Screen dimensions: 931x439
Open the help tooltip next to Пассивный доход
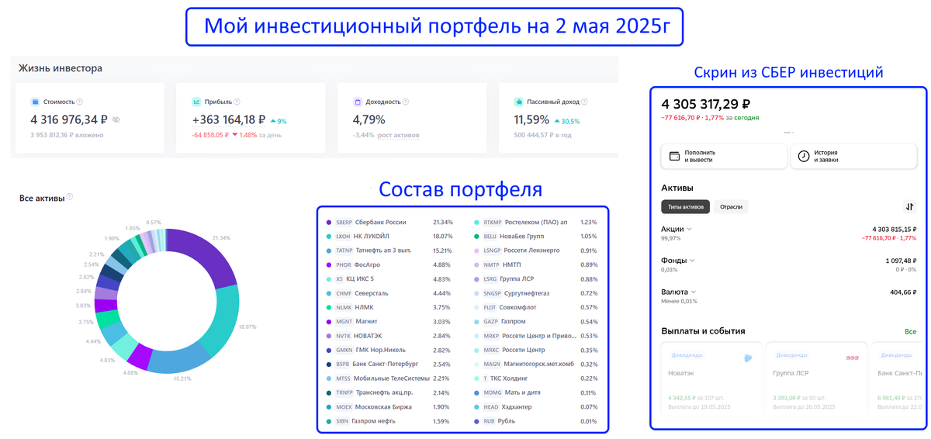[x=584, y=102]
